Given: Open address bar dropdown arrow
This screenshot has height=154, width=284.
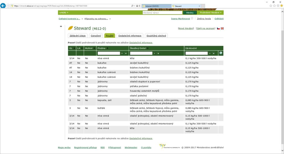Looking at the screenshot, I should point(135,6).
